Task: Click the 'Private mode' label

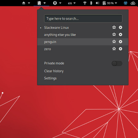Action: click(x=54, y=63)
